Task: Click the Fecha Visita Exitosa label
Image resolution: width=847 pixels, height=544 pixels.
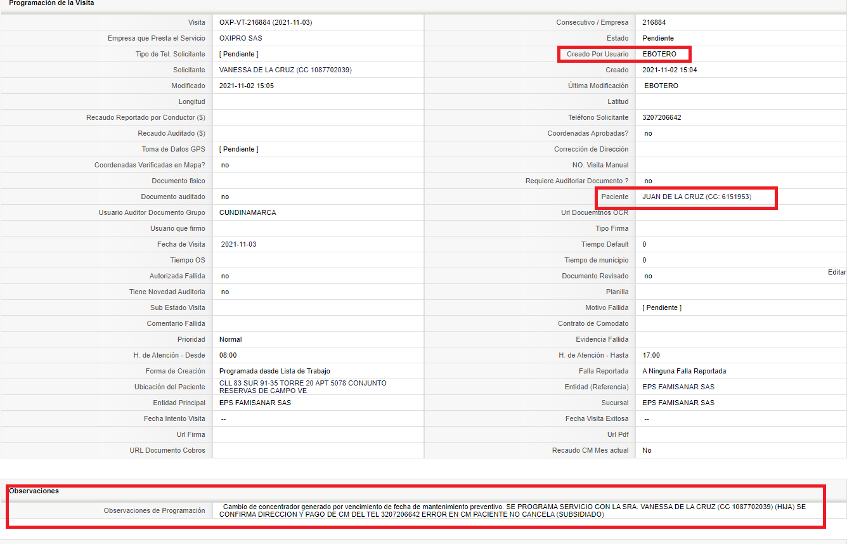Action: 597,418
